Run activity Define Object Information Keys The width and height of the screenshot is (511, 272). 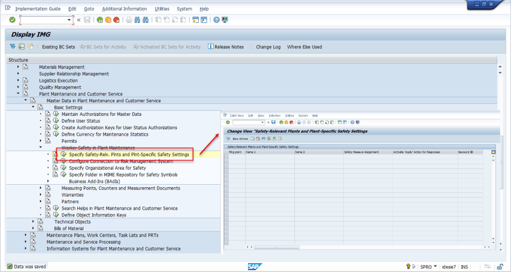pos(56,215)
